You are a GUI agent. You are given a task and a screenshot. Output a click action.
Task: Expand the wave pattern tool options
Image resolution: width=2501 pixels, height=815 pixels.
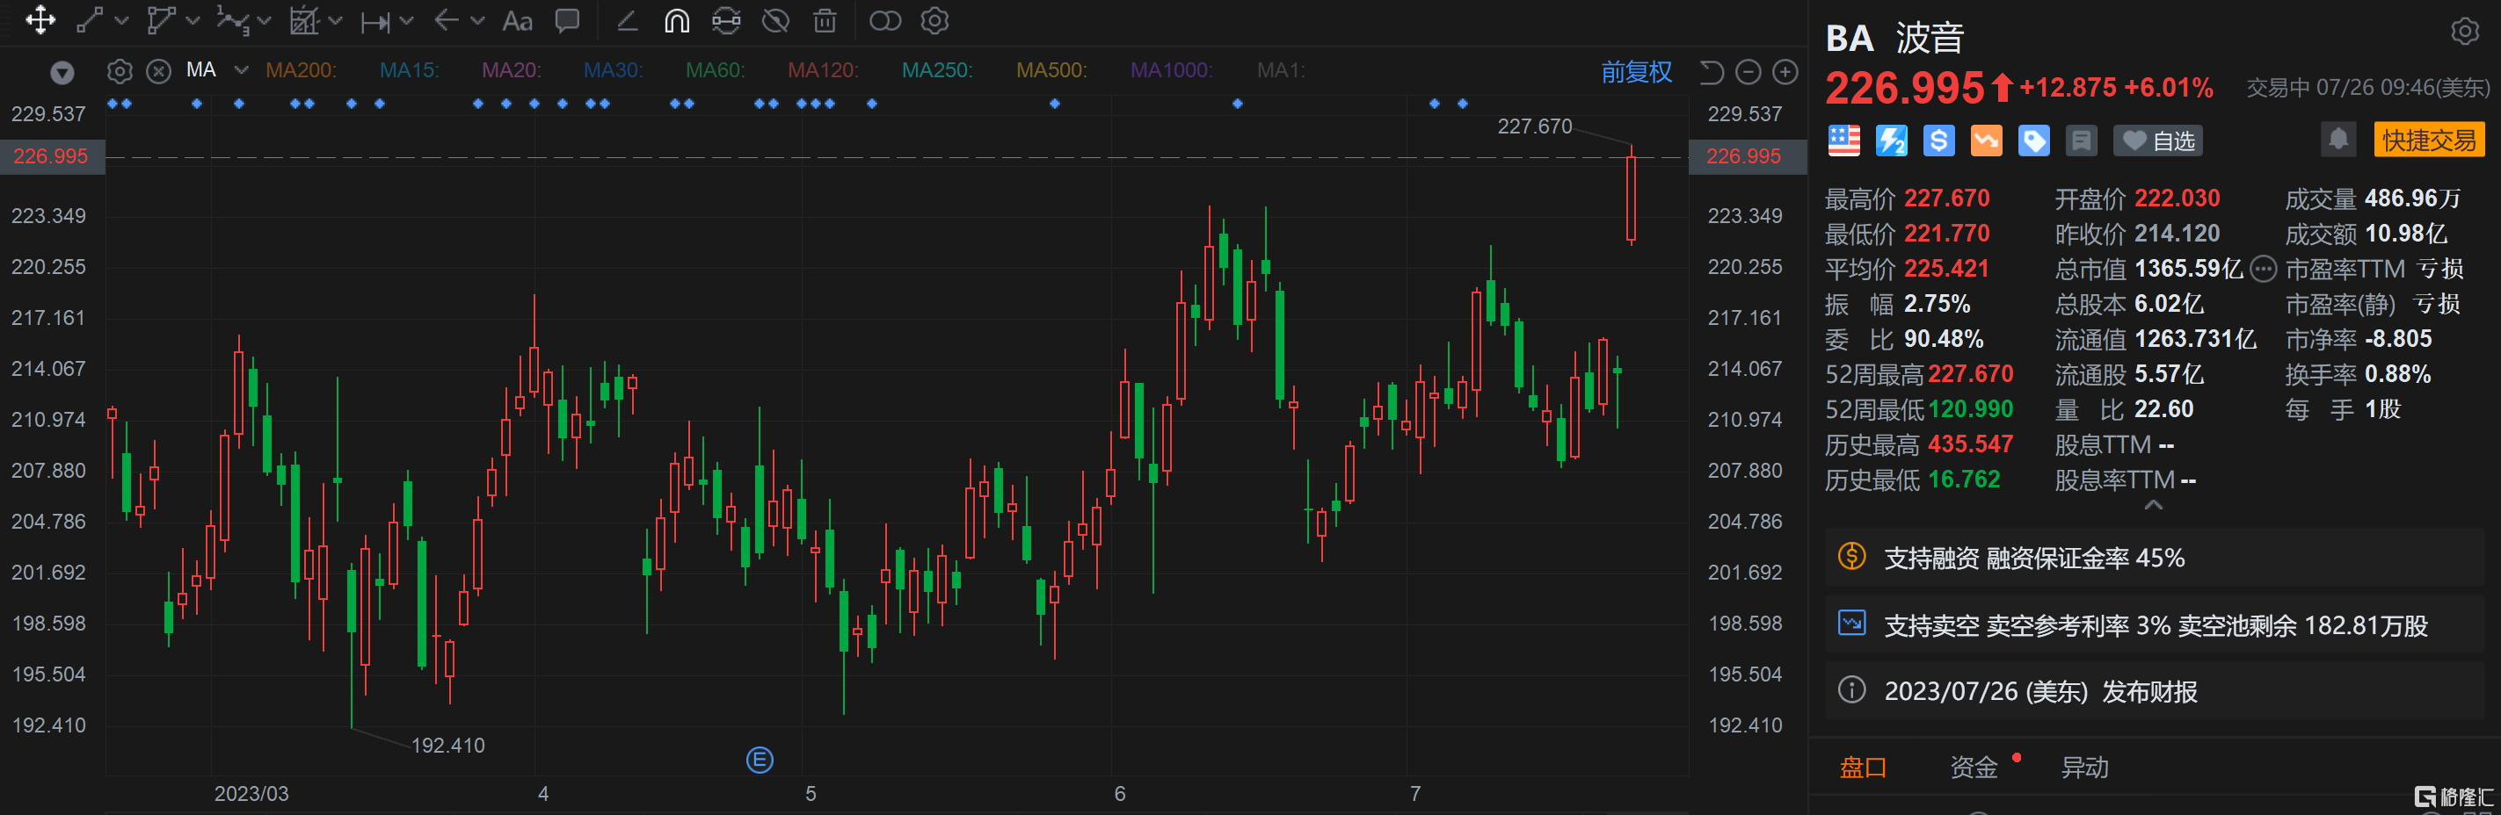click(x=263, y=20)
